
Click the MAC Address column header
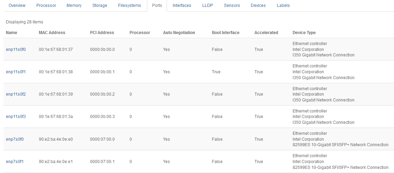click(52, 33)
